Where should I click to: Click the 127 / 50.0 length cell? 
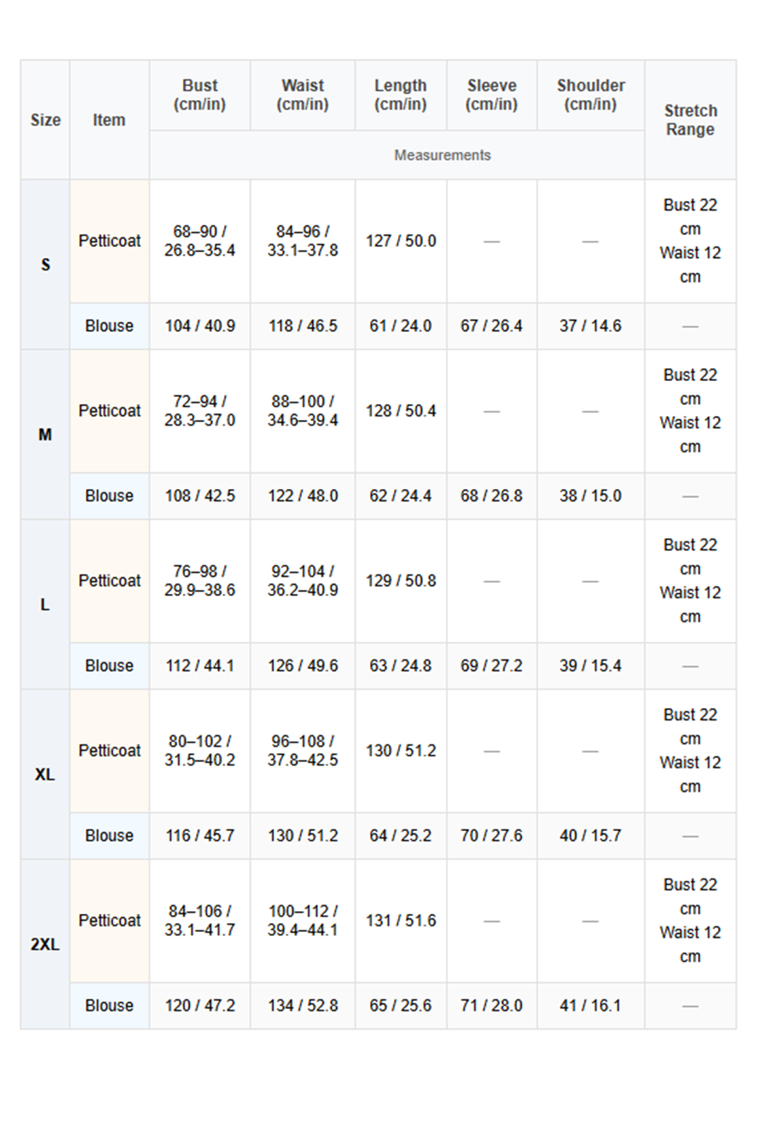(x=401, y=241)
